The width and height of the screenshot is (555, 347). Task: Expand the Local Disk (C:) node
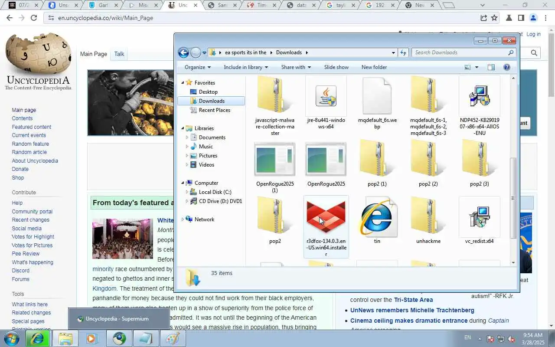[x=187, y=192]
